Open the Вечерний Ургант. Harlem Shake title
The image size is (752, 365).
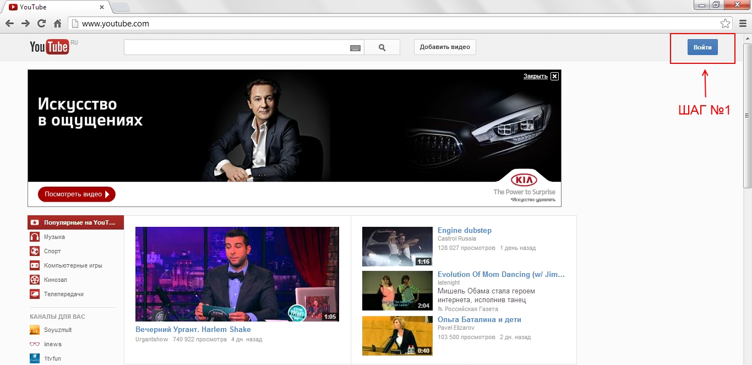193,329
